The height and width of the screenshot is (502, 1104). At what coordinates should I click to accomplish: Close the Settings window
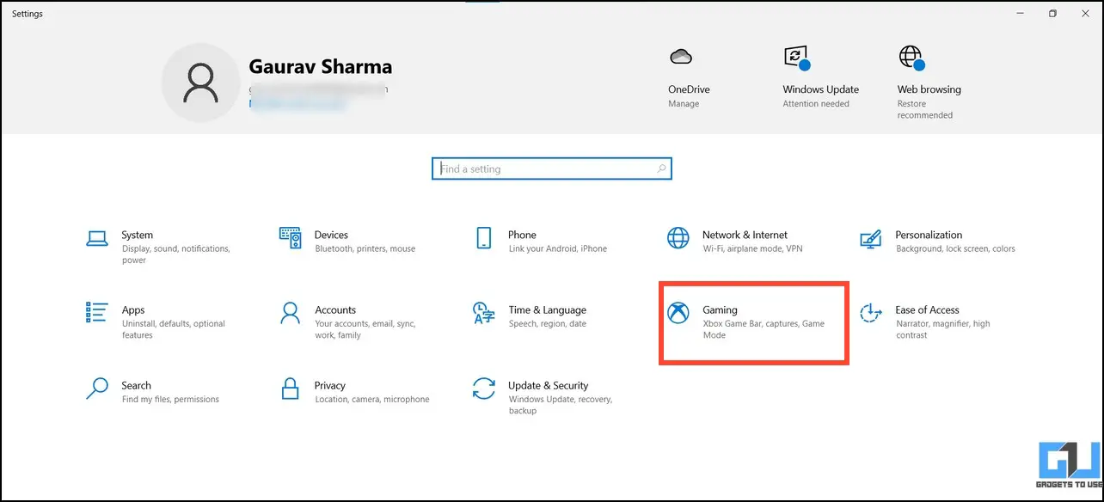1086,14
